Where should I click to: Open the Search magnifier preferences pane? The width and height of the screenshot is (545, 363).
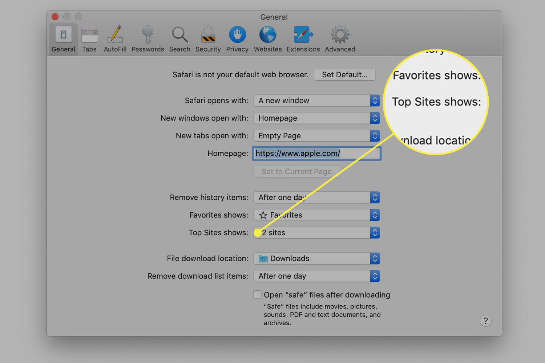coord(179,39)
